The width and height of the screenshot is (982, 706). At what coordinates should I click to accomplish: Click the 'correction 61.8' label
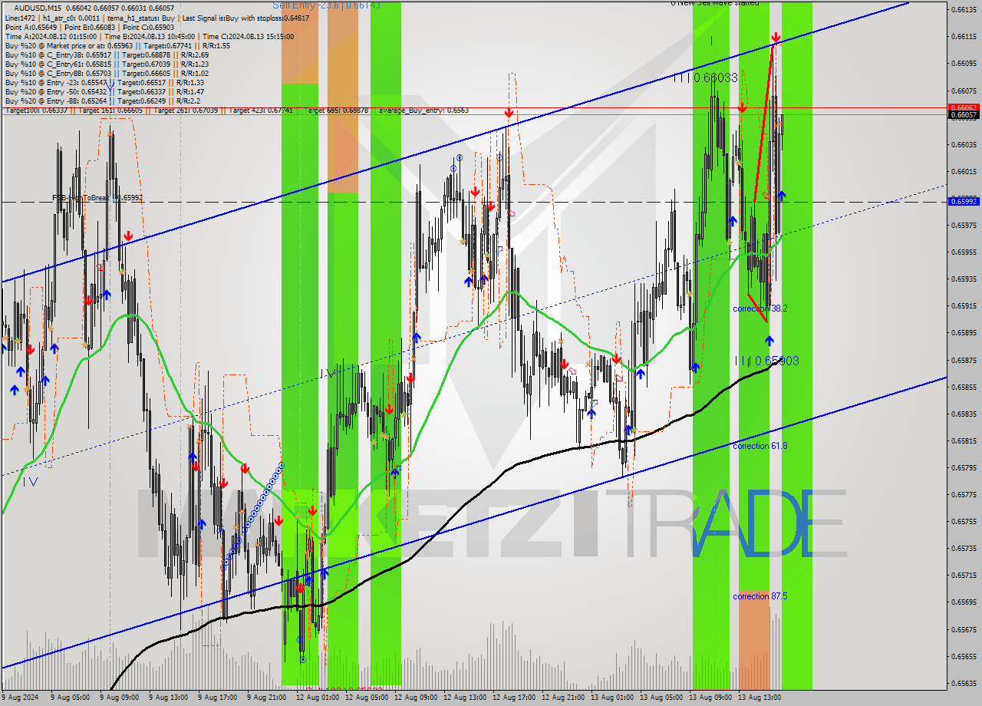coord(760,446)
